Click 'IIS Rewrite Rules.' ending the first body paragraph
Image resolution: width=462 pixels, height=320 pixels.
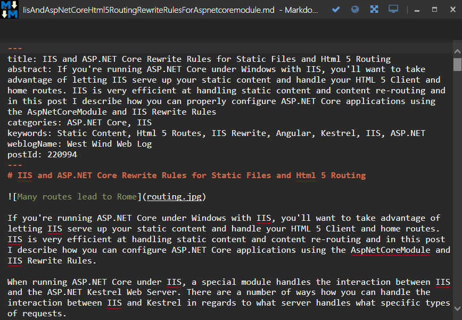pyautogui.click(x=52, y=261)
